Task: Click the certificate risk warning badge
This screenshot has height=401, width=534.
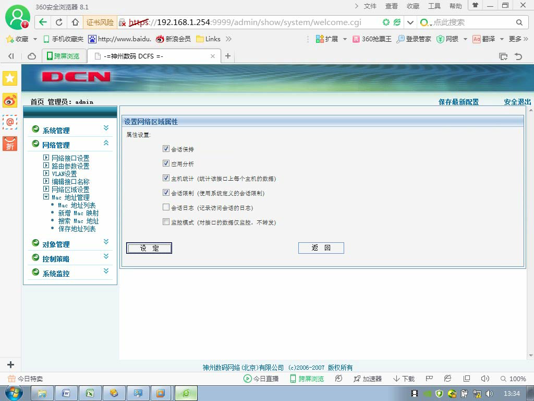Action: 100,22
